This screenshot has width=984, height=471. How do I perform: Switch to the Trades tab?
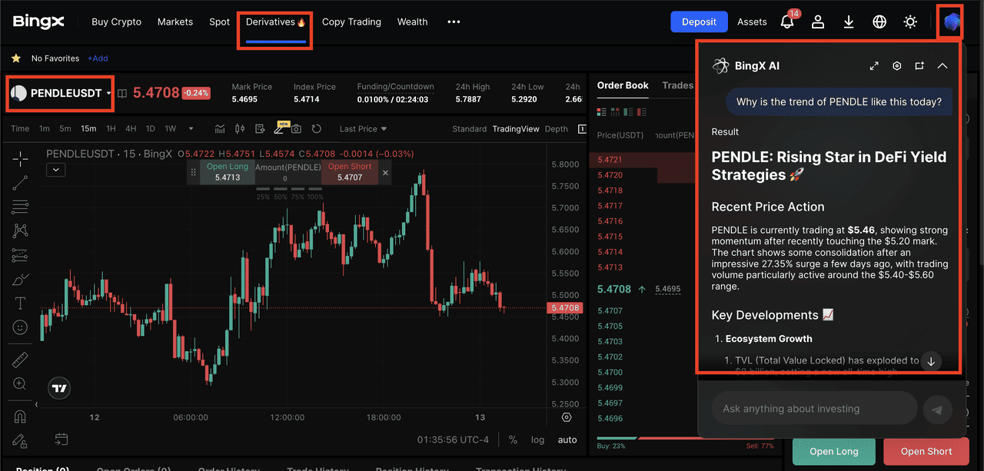point(677,85)
